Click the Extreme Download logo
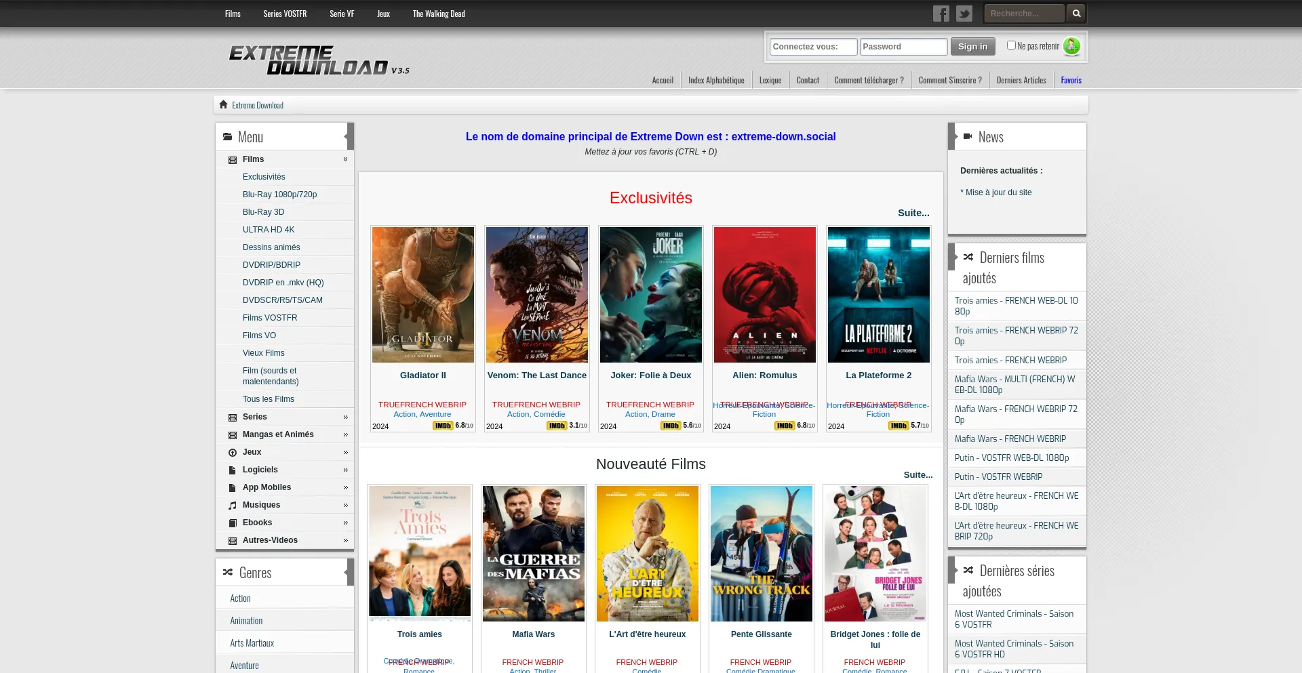Viewport: 1302px width, 673px height. coord(319,60)
